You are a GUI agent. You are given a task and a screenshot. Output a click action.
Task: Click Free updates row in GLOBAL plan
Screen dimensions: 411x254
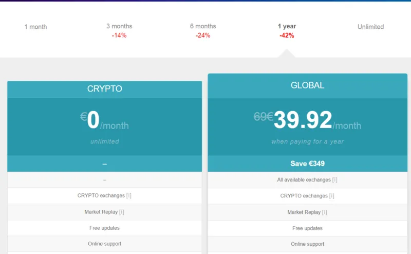(307, 228)
